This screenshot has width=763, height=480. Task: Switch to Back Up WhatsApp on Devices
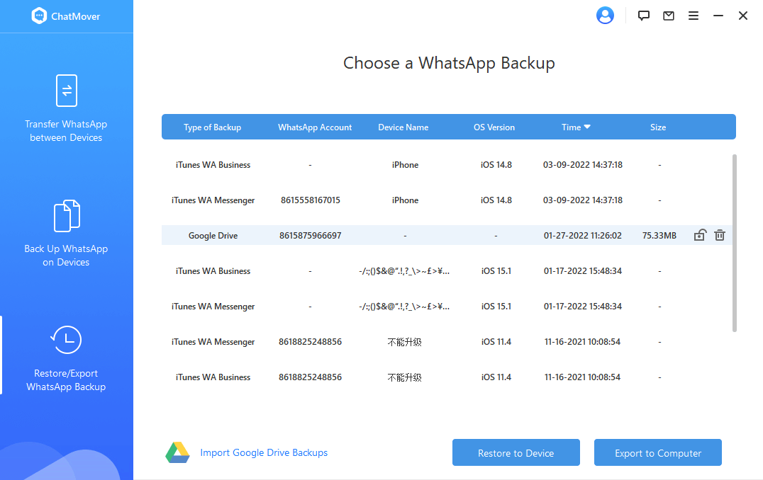[x=66, y=233]
